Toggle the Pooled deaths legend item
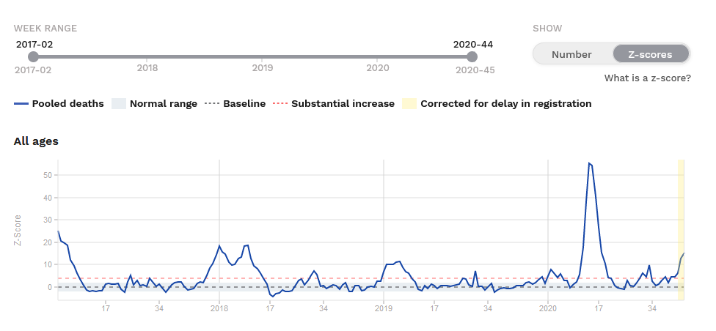Image resolution: width=716 pixels, height=331 pixels. [59, 104]
